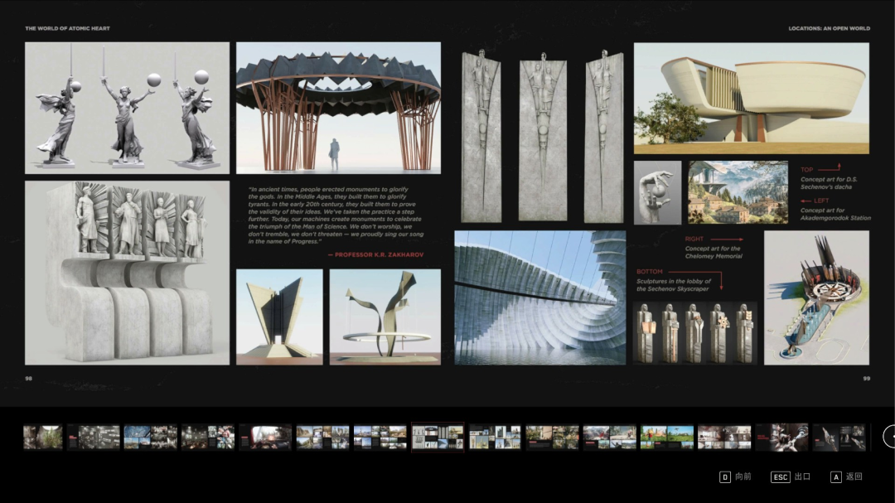Click the three tall stone slab reliefs image
This screenshot has width=895, height=503.
coord(542,137)
